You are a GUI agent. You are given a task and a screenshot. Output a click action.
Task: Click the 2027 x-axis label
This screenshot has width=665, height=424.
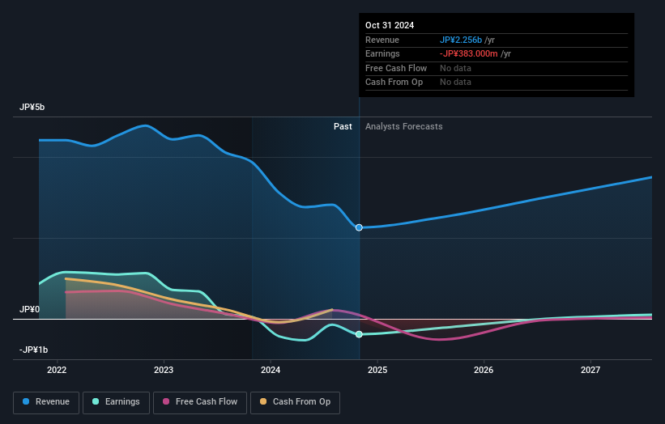[x=590, y=371]
